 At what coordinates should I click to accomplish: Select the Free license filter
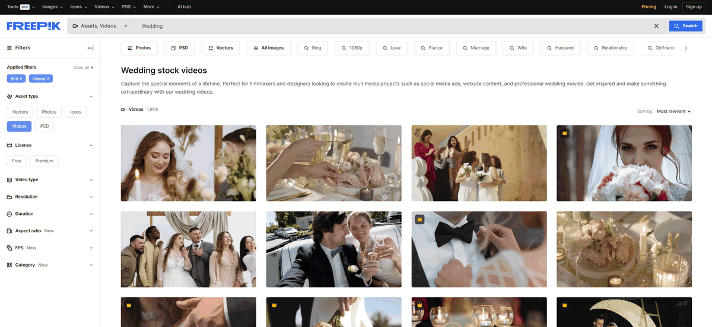point(17,161)
